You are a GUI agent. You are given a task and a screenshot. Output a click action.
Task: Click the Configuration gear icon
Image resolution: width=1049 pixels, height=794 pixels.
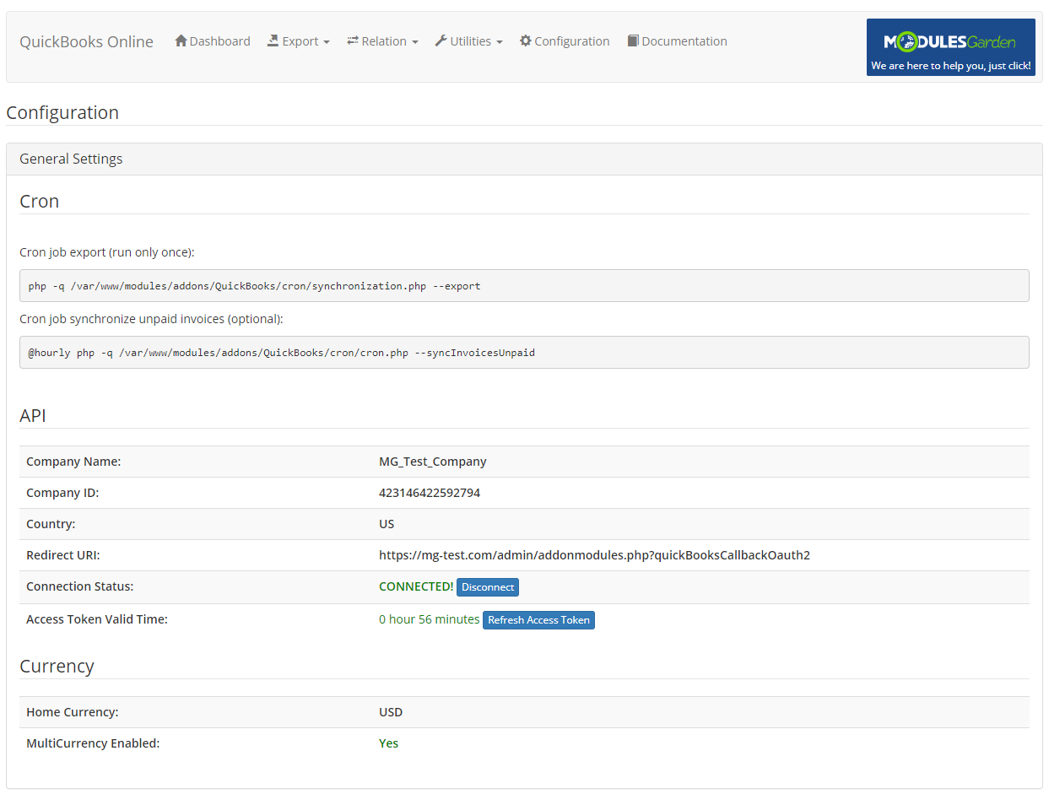click(x=524, y=40)
